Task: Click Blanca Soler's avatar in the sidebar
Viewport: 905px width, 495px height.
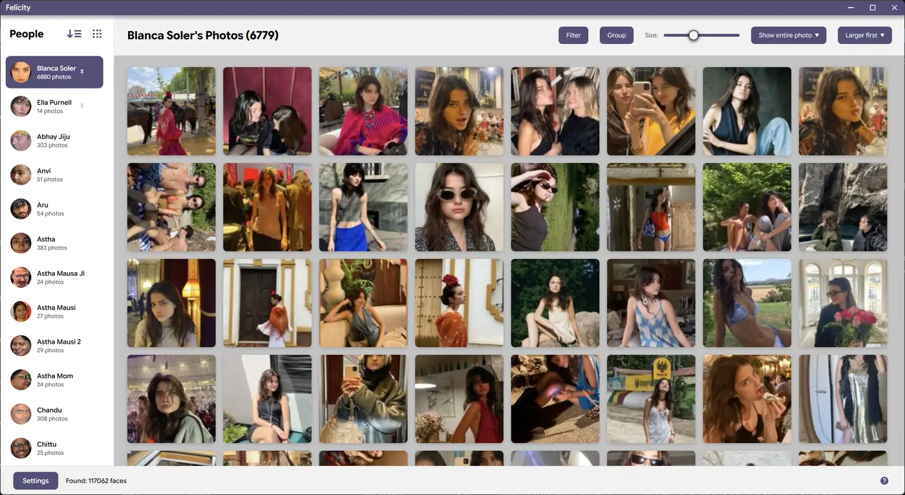Action: [21, 72]
